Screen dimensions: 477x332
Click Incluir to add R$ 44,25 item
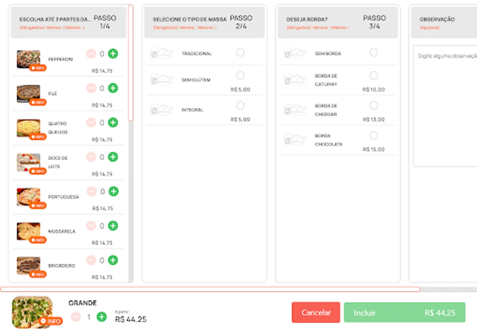click(405, 312)
